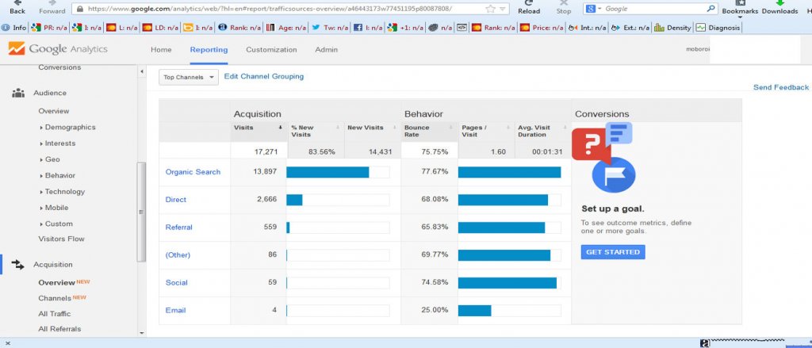Screen dimensions: 812x348
Task: Open the address bar history dropdown arrow
Action: tap(502, 9)
